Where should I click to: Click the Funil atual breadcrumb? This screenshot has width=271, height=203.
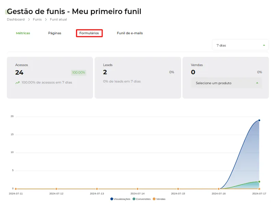point(58,20)
